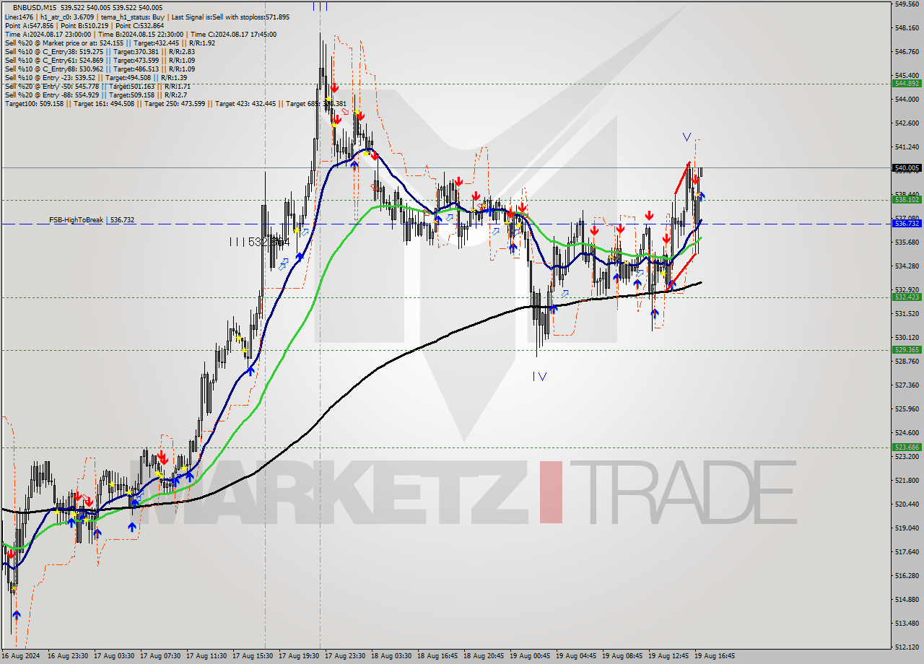Click the '16 Aug 2024' time axis label
This screenshot has width=924, height=664.
tap(21, 656)
